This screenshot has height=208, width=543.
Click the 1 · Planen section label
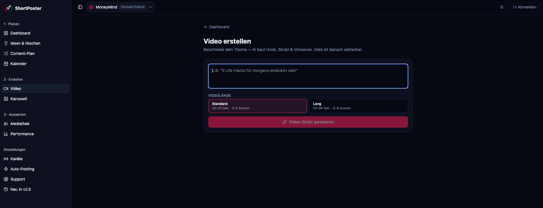coord(12,24)
